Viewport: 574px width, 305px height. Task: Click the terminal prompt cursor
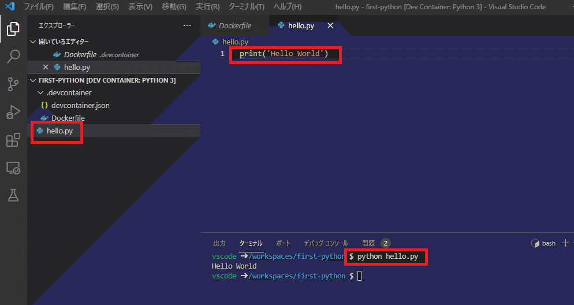360,276
